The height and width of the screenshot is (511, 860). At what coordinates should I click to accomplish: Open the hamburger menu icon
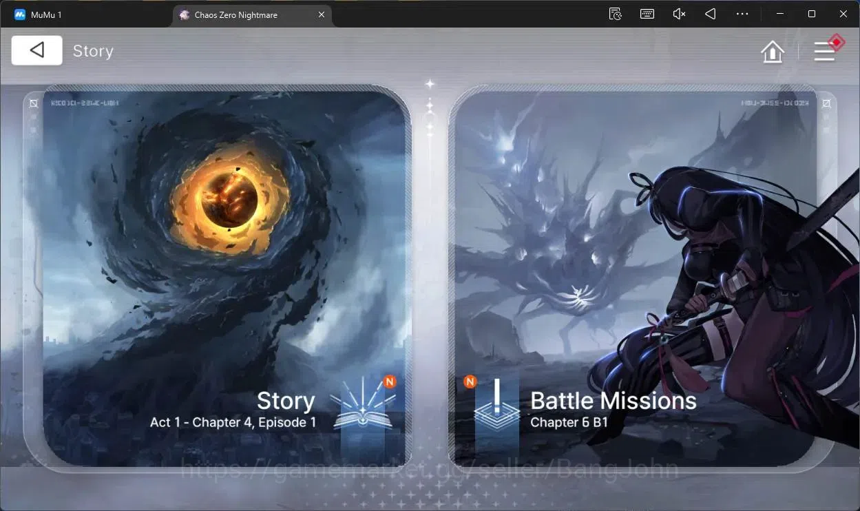pyautogui.click(x=828, y=50)
